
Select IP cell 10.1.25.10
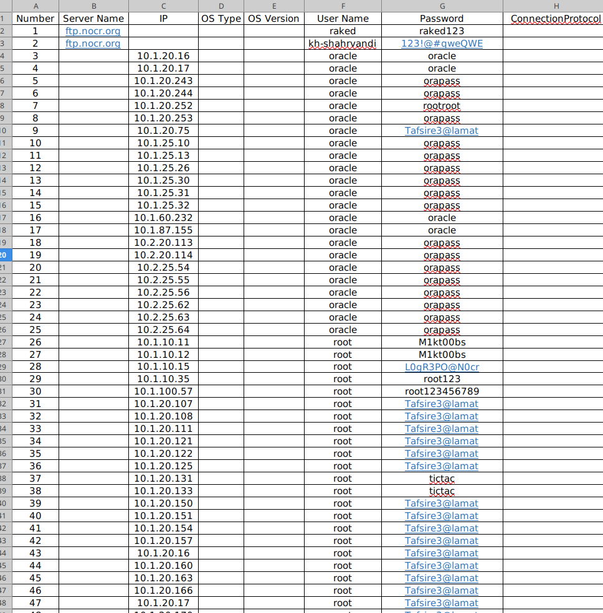(164, 143)
